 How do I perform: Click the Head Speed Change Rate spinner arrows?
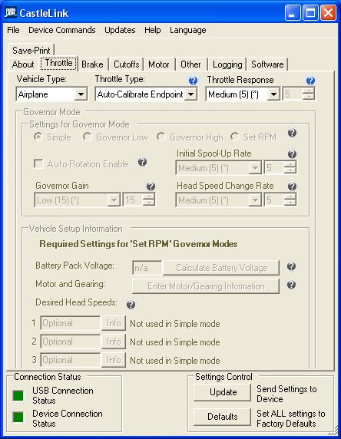(x=290, y=200)
